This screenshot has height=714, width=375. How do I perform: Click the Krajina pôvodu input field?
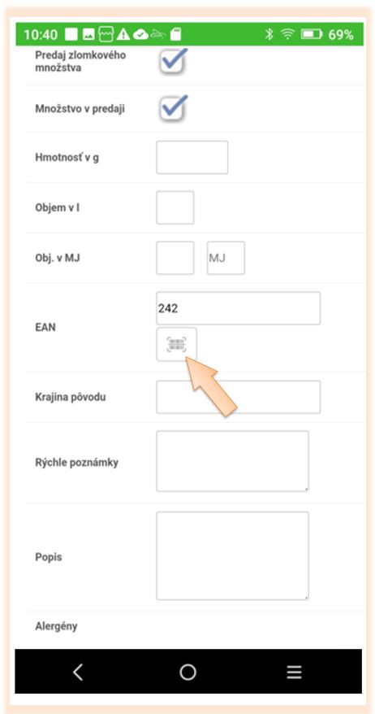[x=238, y=397]
